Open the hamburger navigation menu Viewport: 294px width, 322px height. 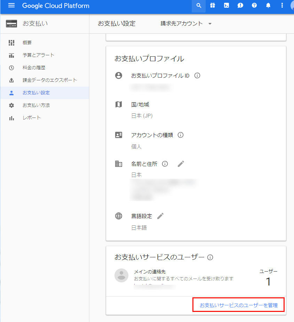tap(11, 5)
